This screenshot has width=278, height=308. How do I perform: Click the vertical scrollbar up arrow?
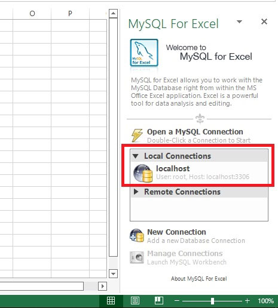113,13
